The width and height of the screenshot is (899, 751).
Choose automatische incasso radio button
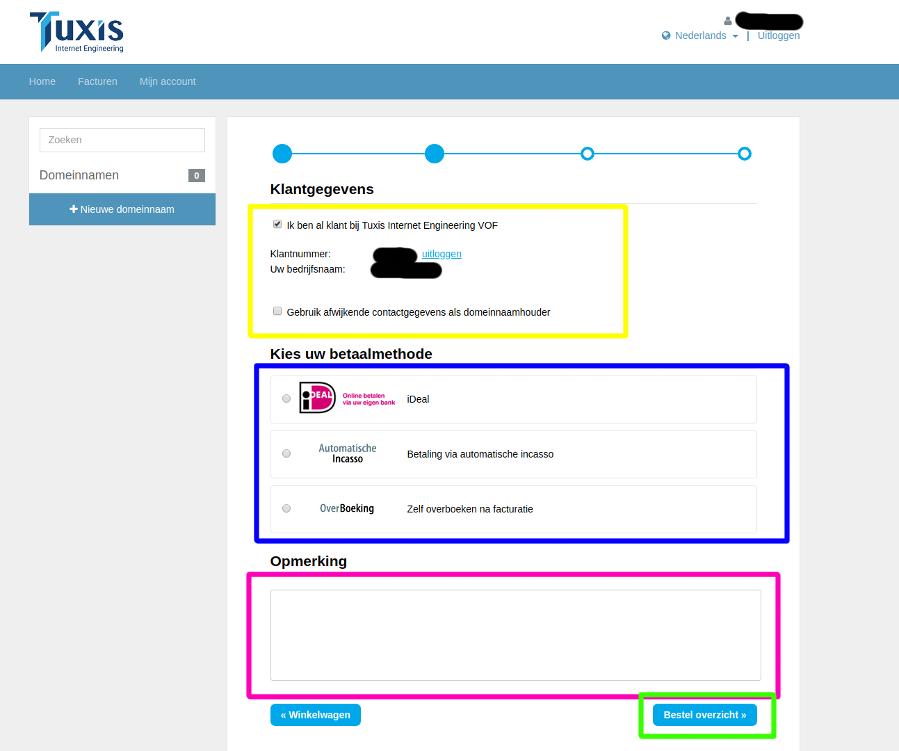tap(286, 453)
